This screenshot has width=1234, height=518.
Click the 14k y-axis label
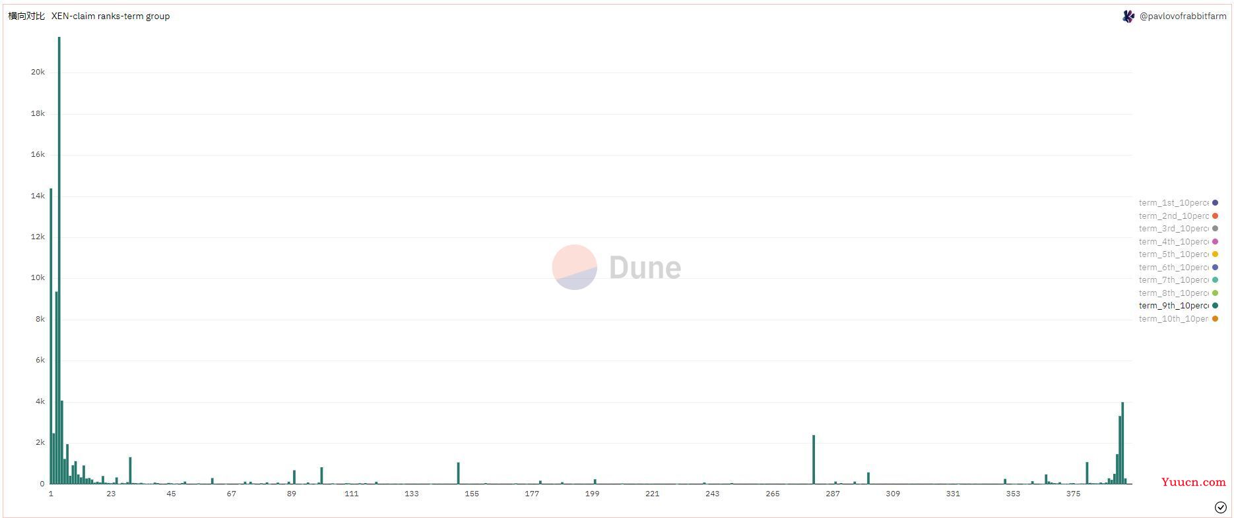[x=38, y=196]
